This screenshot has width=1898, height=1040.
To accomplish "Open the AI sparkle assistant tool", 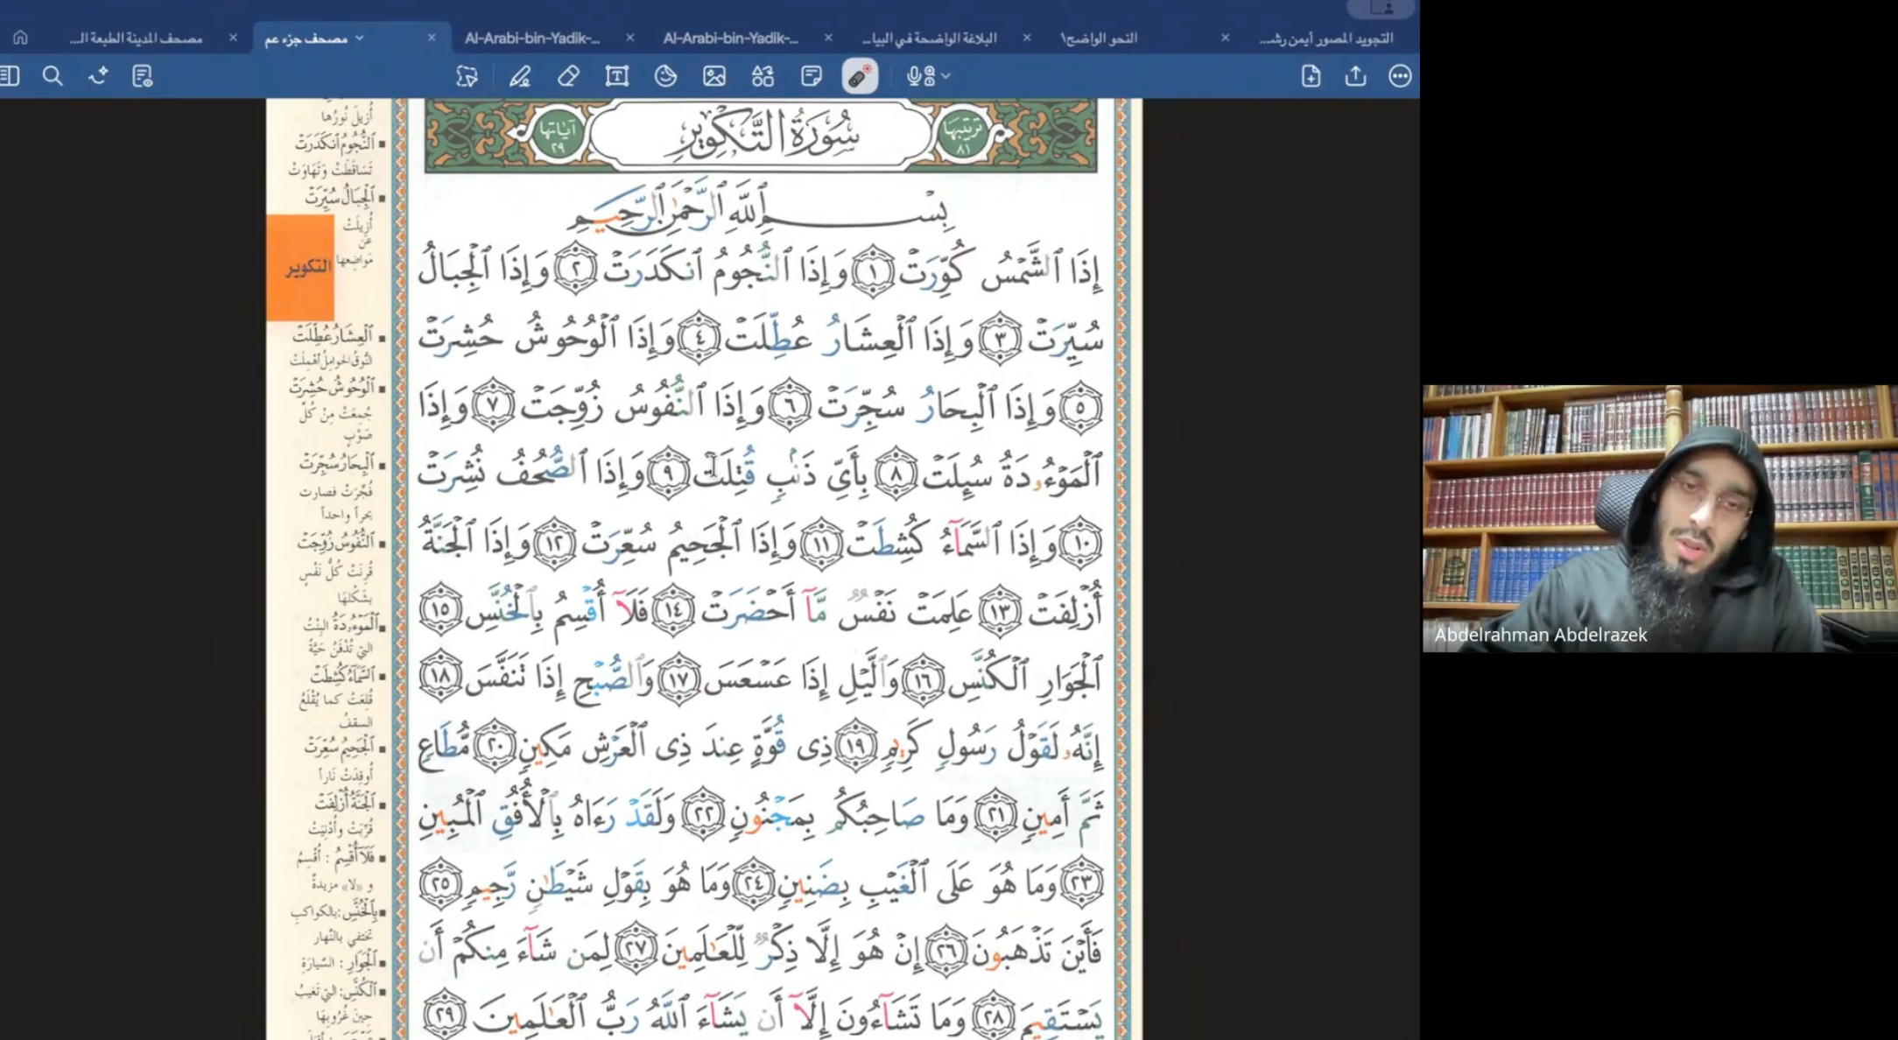I will (x=98, y=76).
